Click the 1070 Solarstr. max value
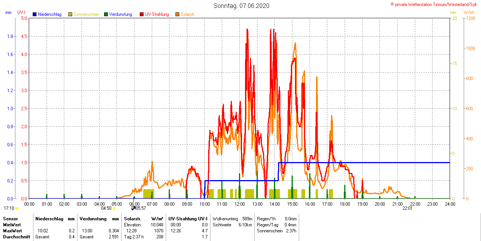Screen dimensions: 481x241 (x=159, y=231)
